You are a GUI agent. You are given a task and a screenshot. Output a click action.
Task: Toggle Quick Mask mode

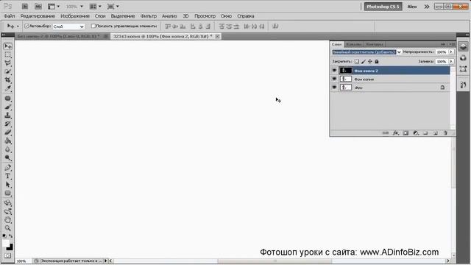coord(8,255)
